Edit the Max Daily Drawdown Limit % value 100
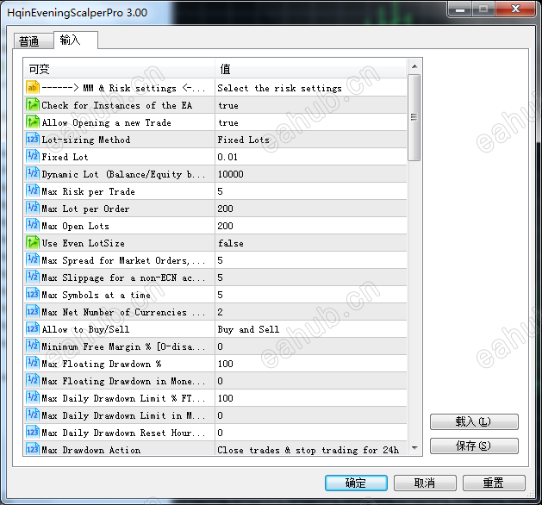 (311, 398)
